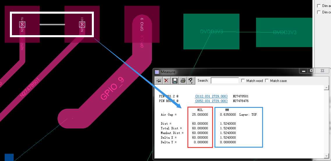The image size is (331, 161).
Task: Click the Total Dist label in report
Action: [171, 128]
